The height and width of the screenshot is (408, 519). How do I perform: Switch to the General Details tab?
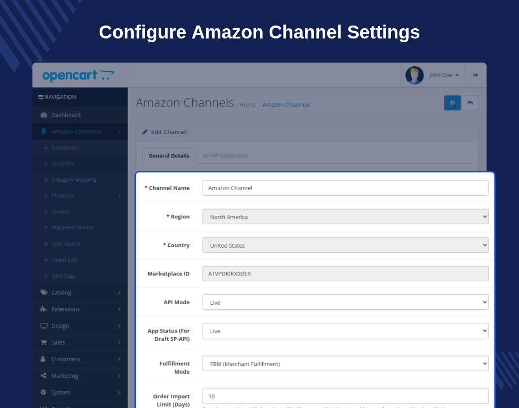[169, 156]
